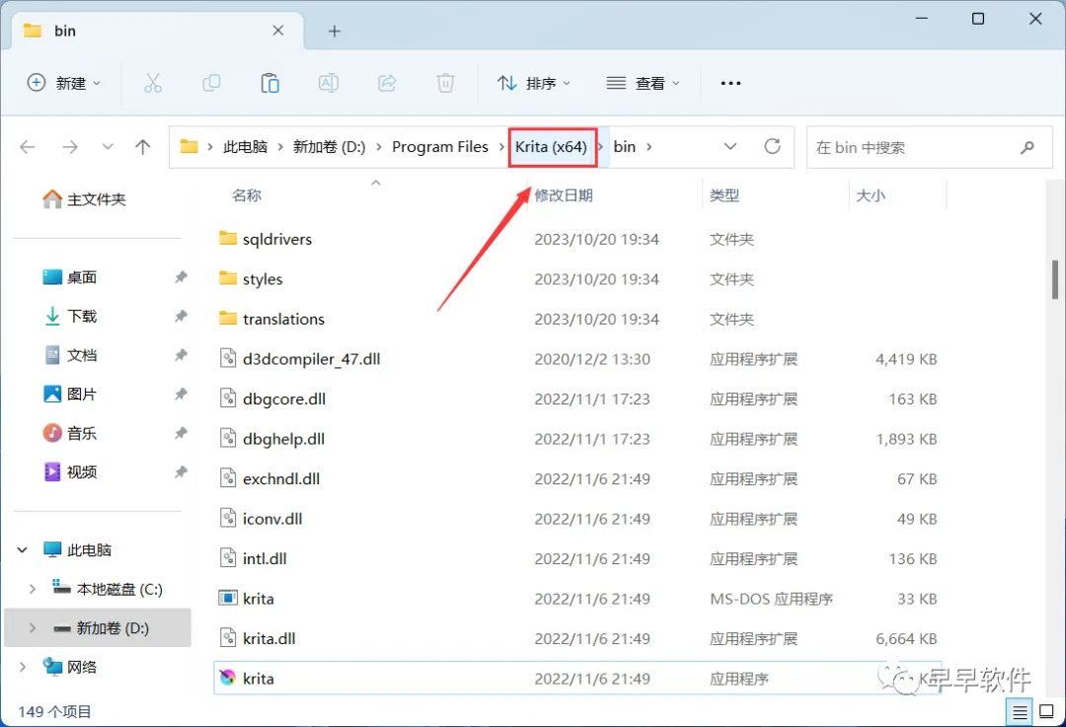Click the search magnifier icon

pos(1028,147)
